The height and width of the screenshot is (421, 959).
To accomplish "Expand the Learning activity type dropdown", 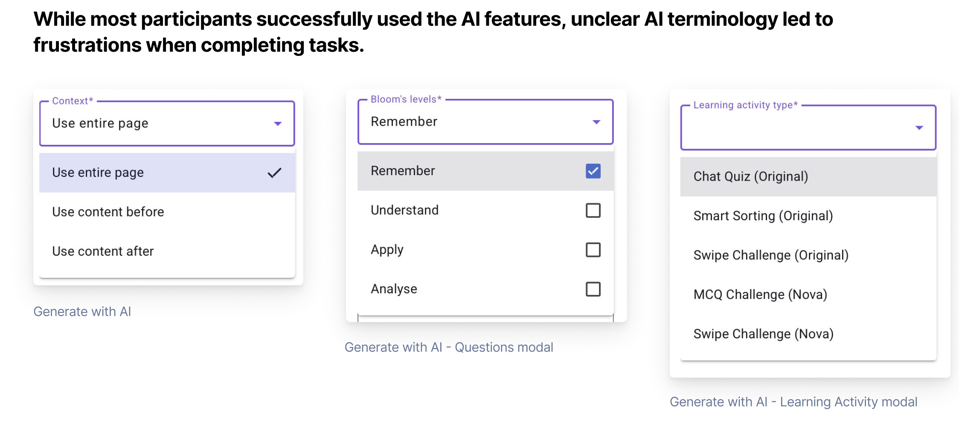I will coord(919,128).
